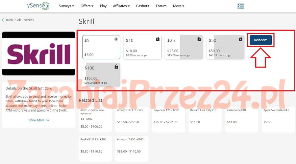Open Airtm USD to local accounts card

tap(95, 119)
